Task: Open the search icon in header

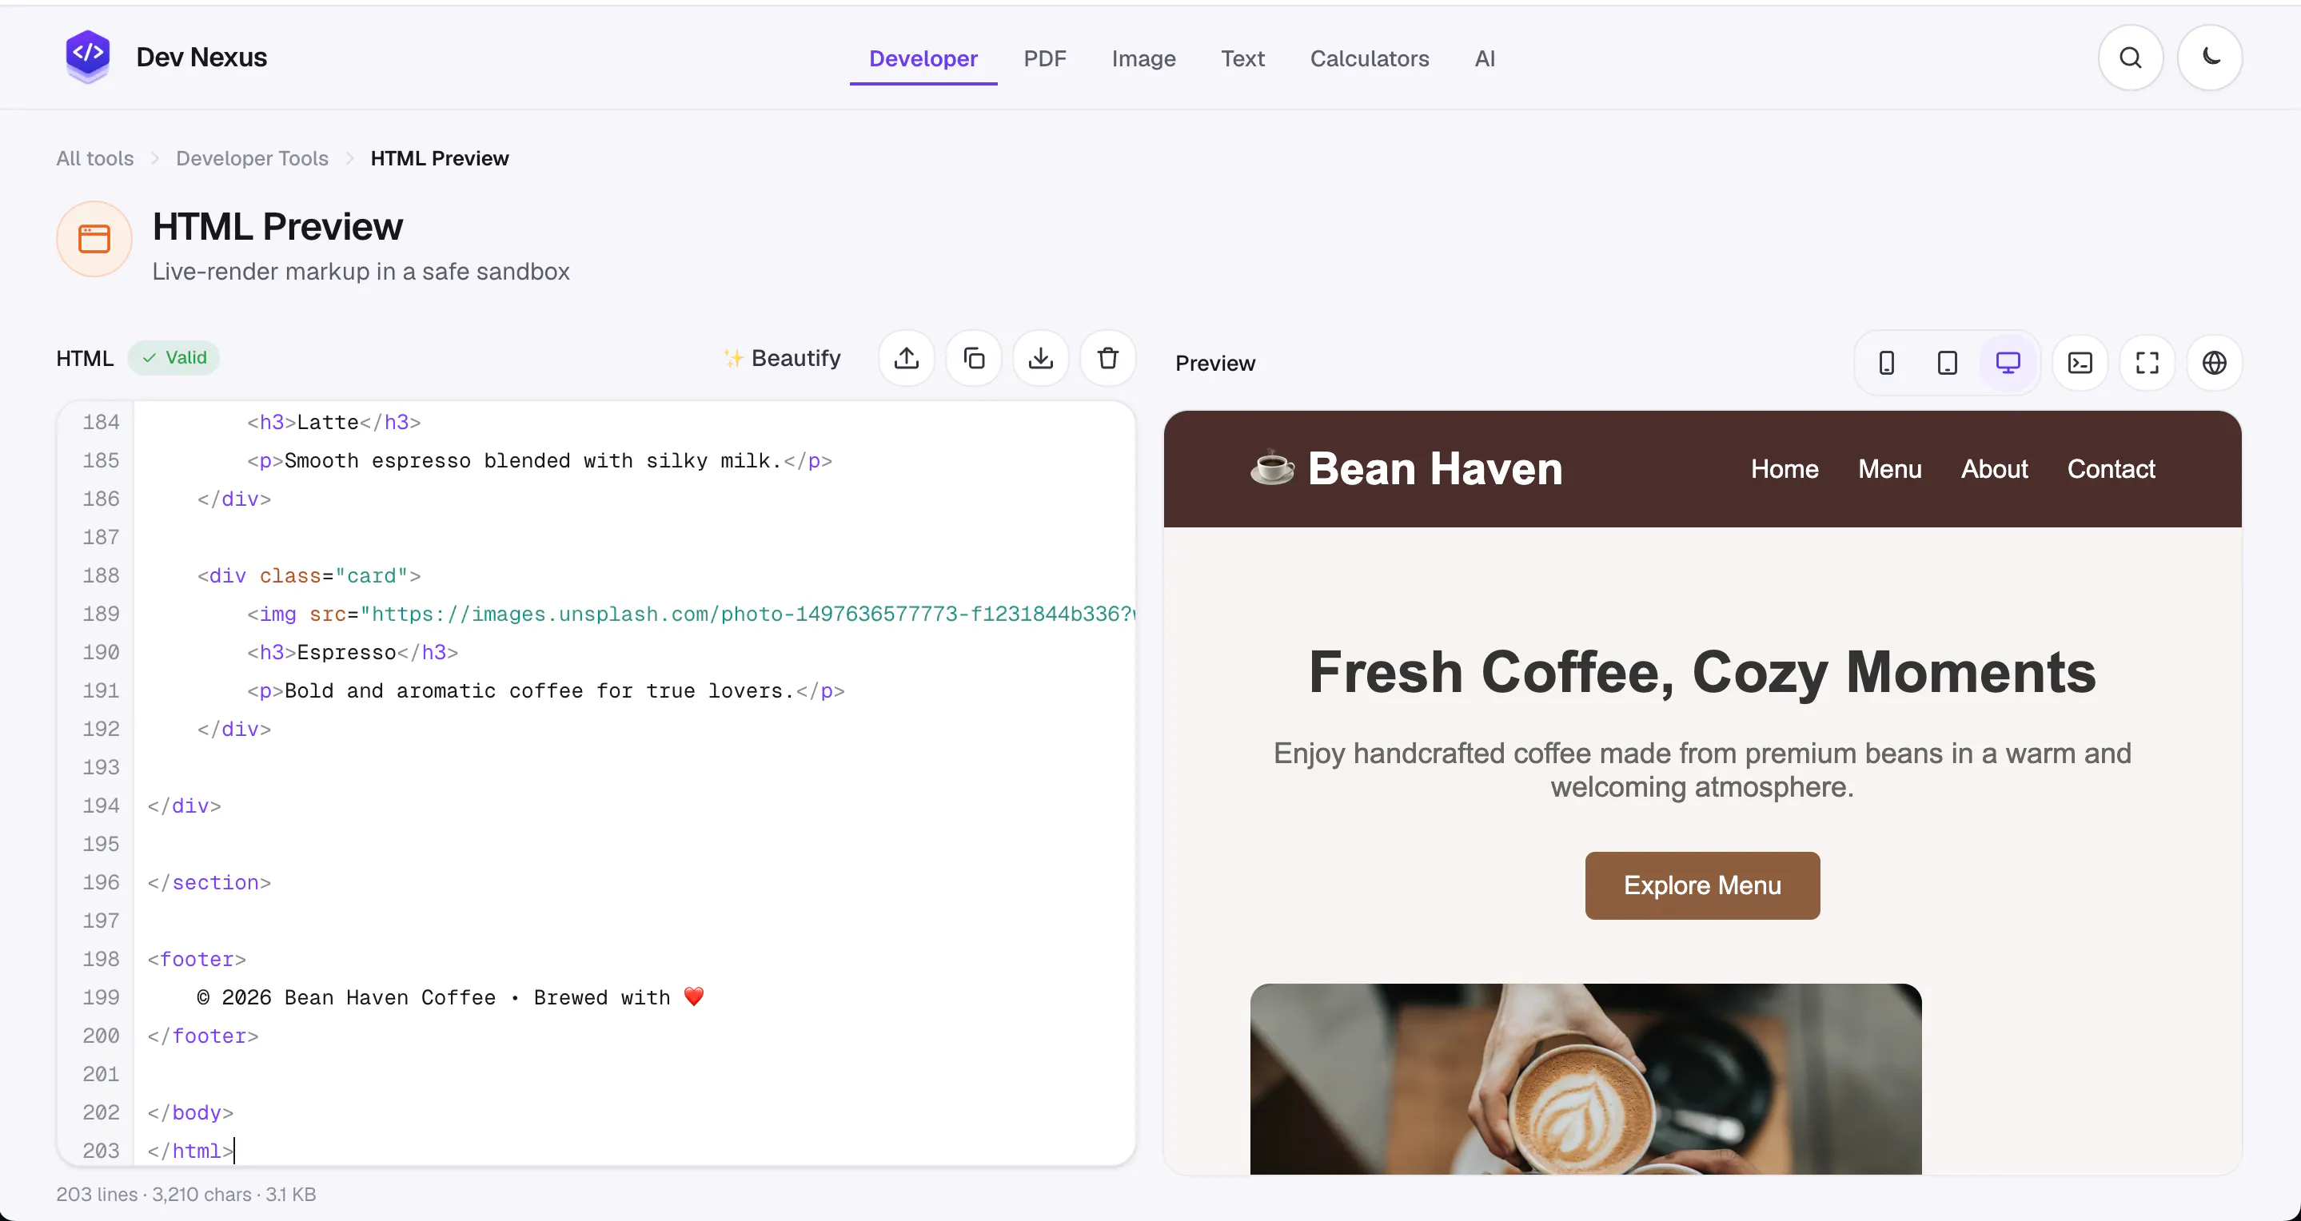Action: click(x=2131, y=58)
